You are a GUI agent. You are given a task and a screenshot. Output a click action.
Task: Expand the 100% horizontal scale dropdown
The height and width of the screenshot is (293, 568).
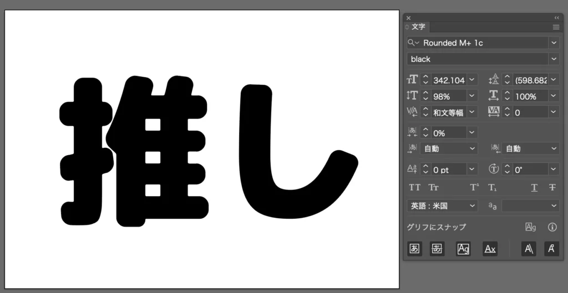pyautogui.click(x=554, y=96)
